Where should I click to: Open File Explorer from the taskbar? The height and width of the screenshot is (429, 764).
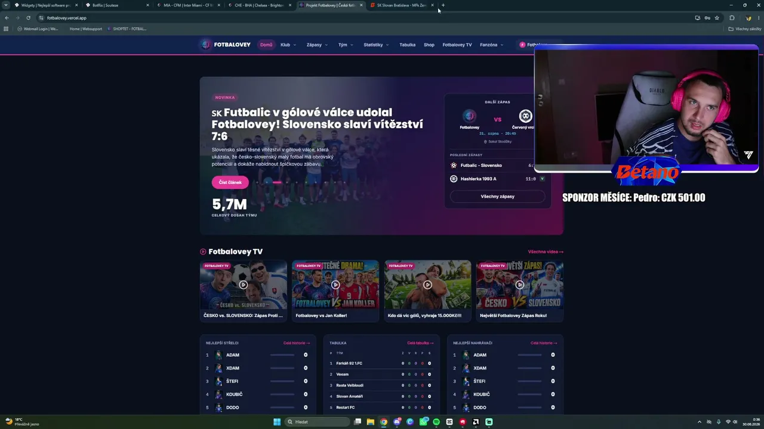[370, 422]
